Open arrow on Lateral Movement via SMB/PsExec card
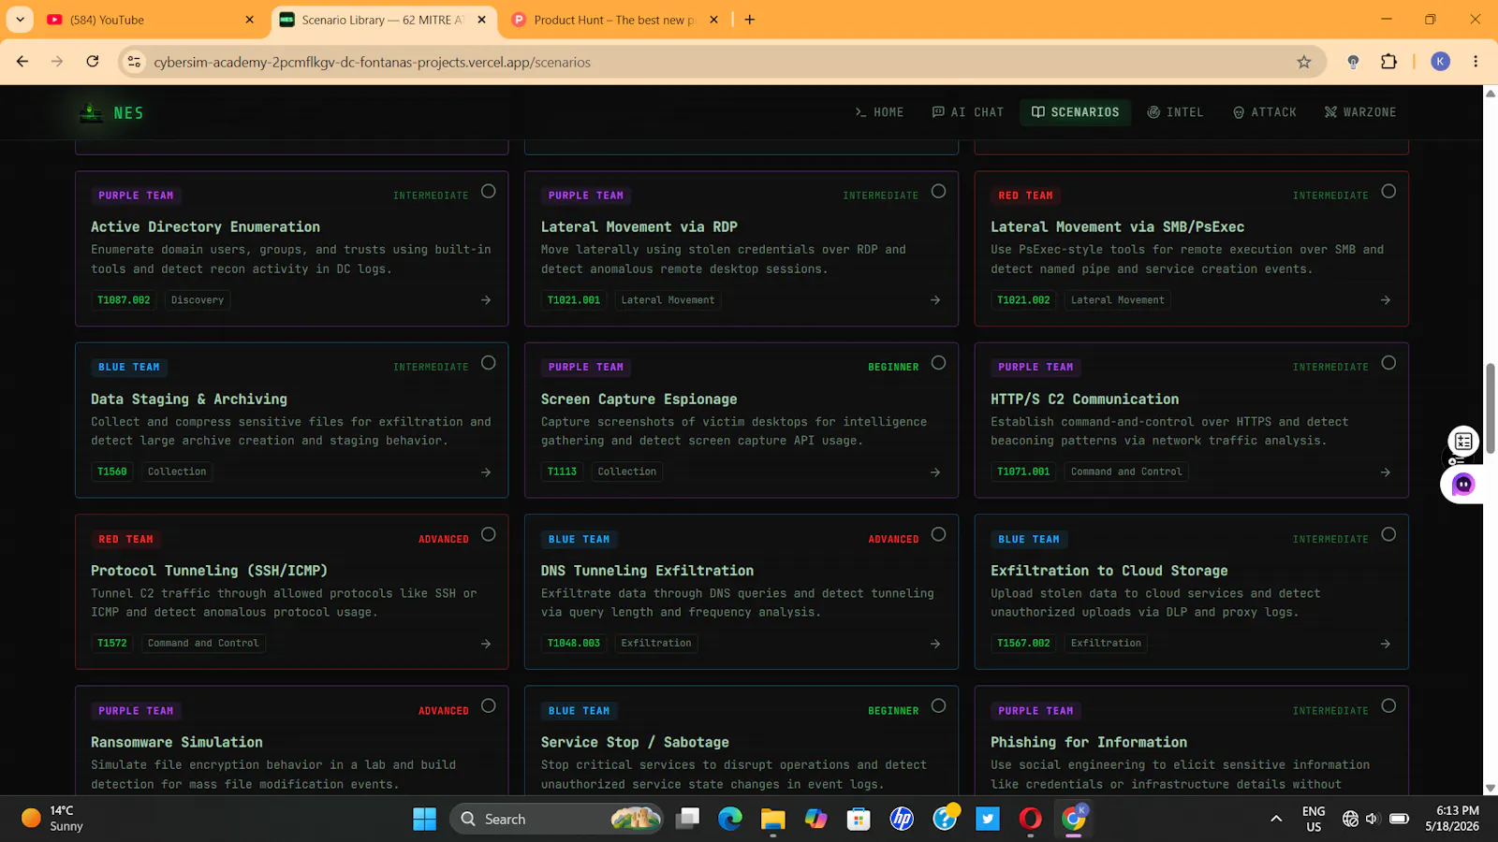Screen dimensions: 1498x842 [x=1386, y=300]
